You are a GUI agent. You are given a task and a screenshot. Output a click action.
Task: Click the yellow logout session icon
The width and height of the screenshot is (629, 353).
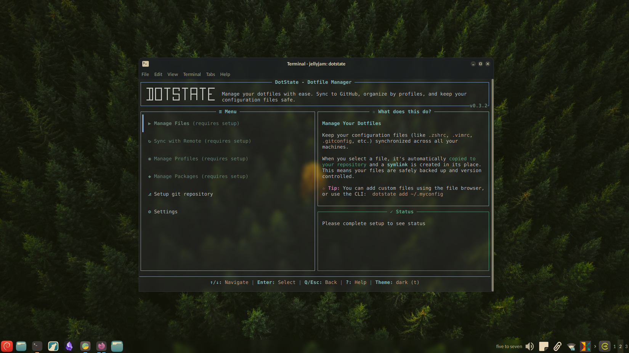tap(605, 346)
